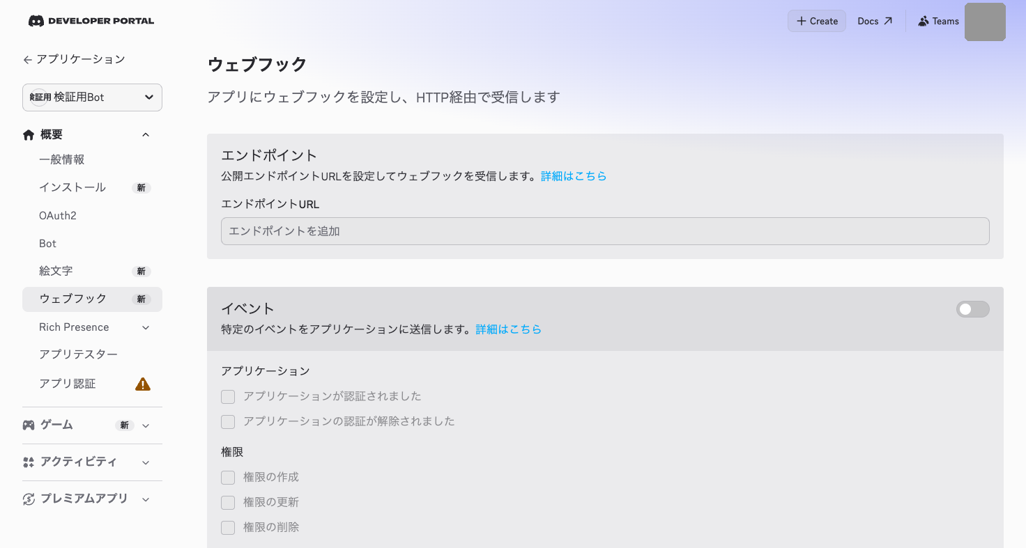Open the Docs link

coord(875,21)
